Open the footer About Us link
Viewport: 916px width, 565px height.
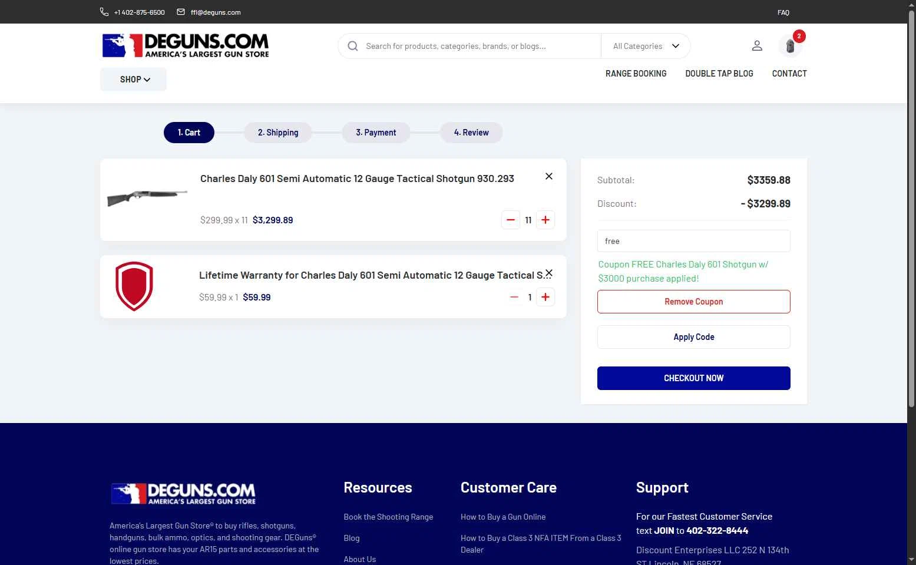[x=360, y=559]
